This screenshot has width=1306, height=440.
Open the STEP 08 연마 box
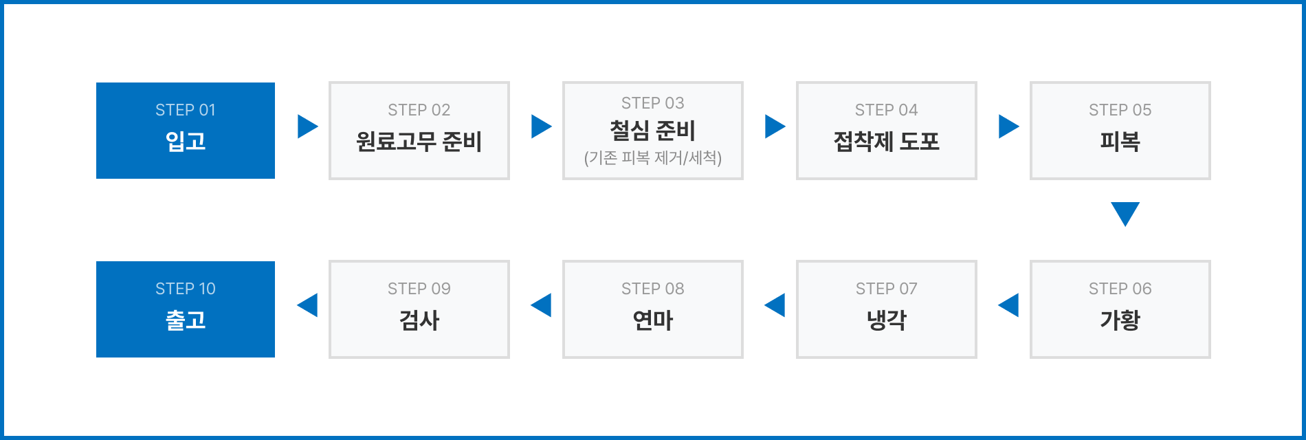pyautogui.click(x=653, y=309)
